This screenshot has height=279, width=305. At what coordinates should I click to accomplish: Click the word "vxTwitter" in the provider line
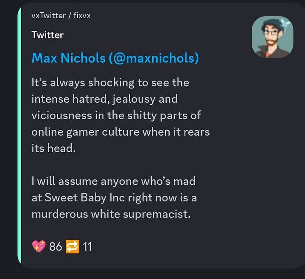pos(48,16)
